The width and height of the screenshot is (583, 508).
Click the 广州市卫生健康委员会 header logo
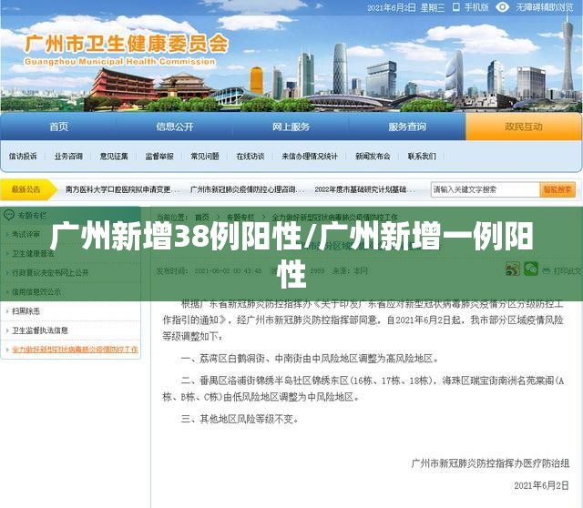click(126, 50)
